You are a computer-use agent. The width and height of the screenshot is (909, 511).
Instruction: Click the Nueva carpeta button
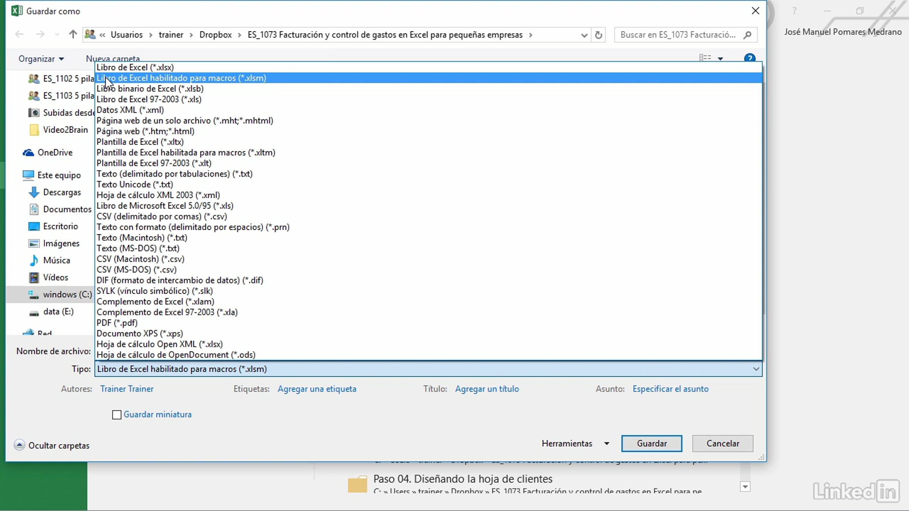pos(113,59)
